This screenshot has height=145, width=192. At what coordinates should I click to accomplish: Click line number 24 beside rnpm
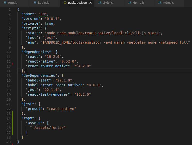[x=8, y=118]
